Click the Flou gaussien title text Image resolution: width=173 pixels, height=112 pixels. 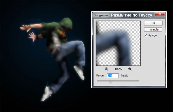(101, 15)
